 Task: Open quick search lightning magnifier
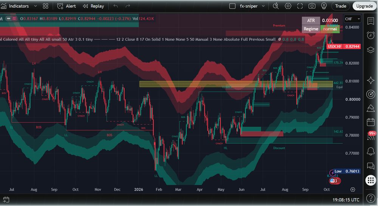point(276,6)
